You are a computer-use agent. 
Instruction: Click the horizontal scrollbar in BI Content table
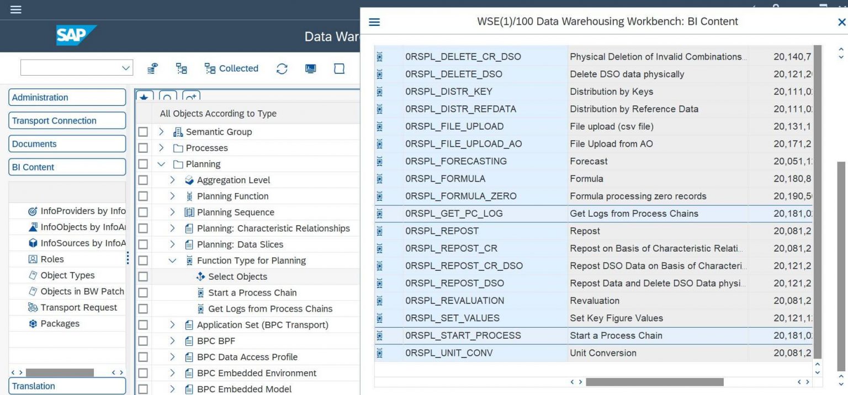tap(654, 382)
